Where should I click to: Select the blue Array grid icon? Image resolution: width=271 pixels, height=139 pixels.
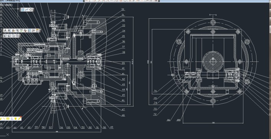coord(23,10)
